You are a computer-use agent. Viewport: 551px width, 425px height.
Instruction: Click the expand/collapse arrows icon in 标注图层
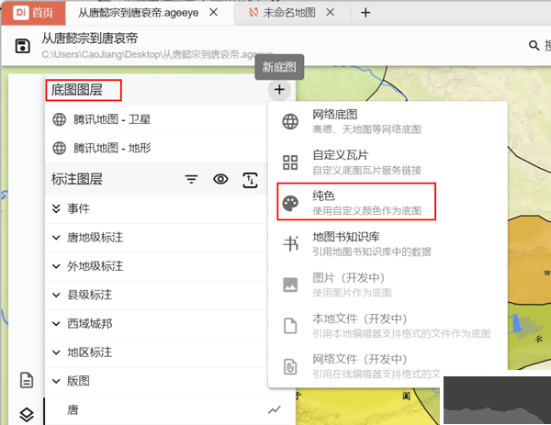pos(250,180)
